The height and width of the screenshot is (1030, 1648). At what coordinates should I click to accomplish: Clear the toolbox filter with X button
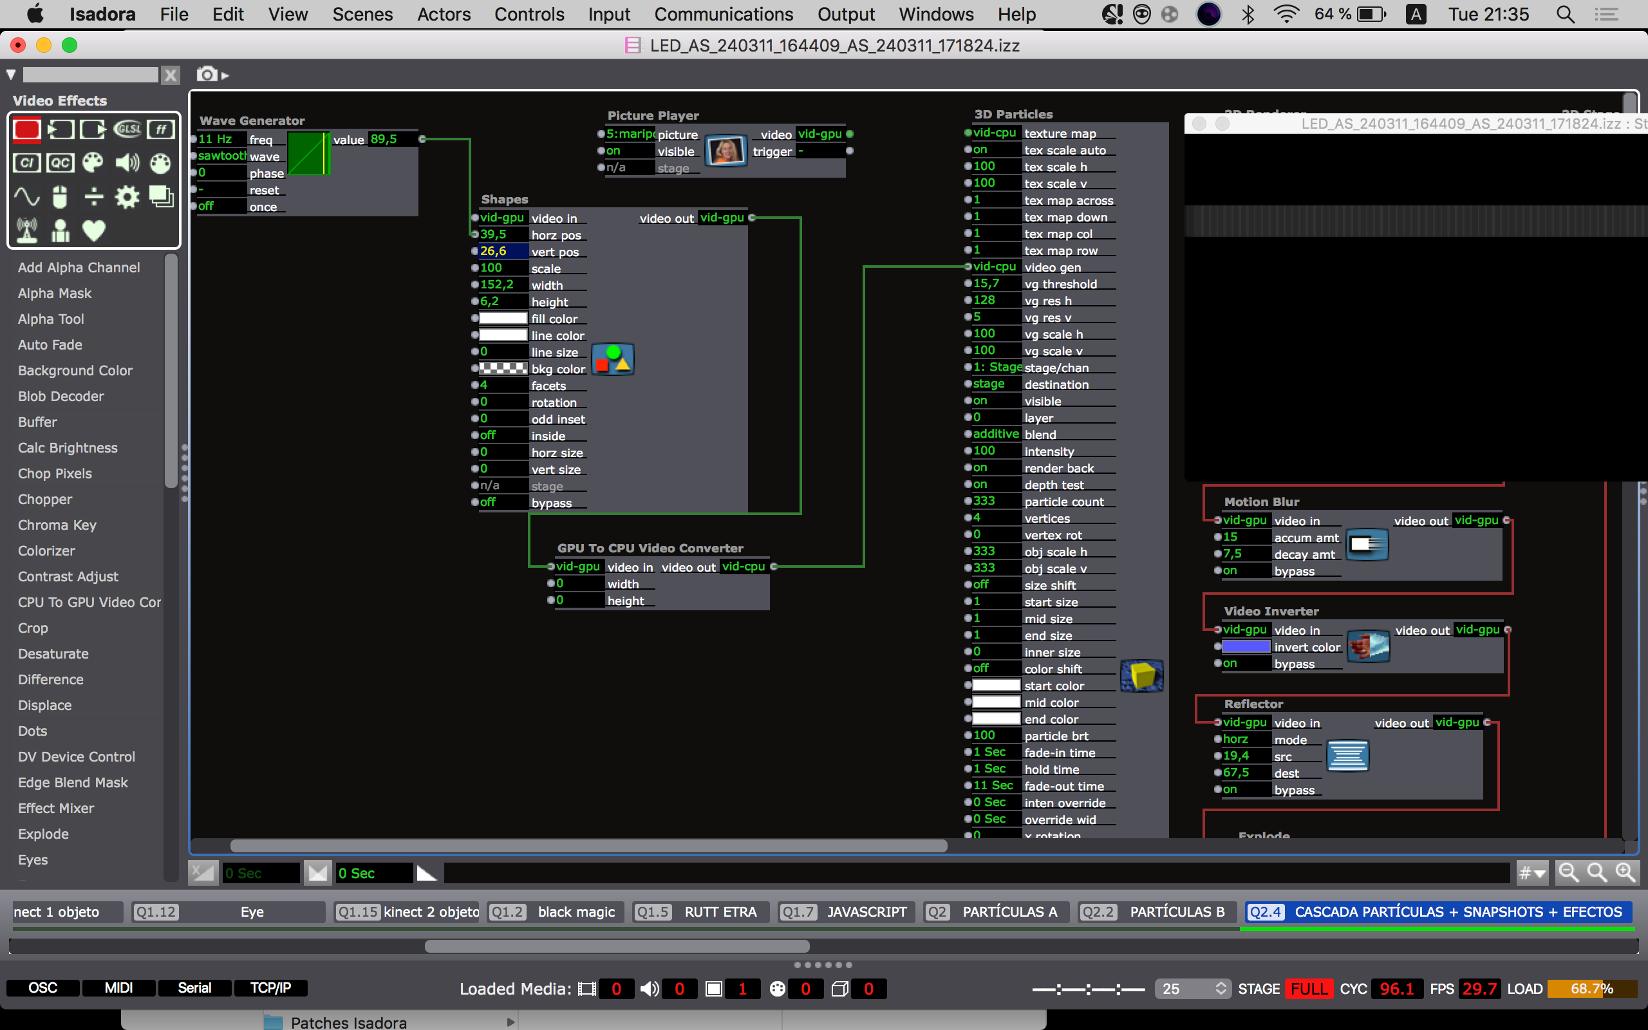click(x=170, y=74)
